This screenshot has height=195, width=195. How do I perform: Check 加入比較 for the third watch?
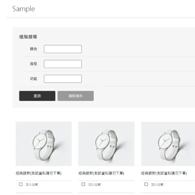(x=146, y=184)
